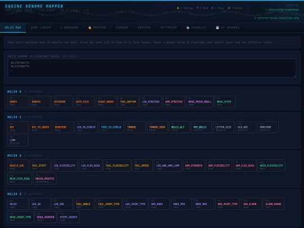Screen dimensions: 304x228
Task: Open the TAIL_ANGLE gene tile
Action: coord(84,204)
